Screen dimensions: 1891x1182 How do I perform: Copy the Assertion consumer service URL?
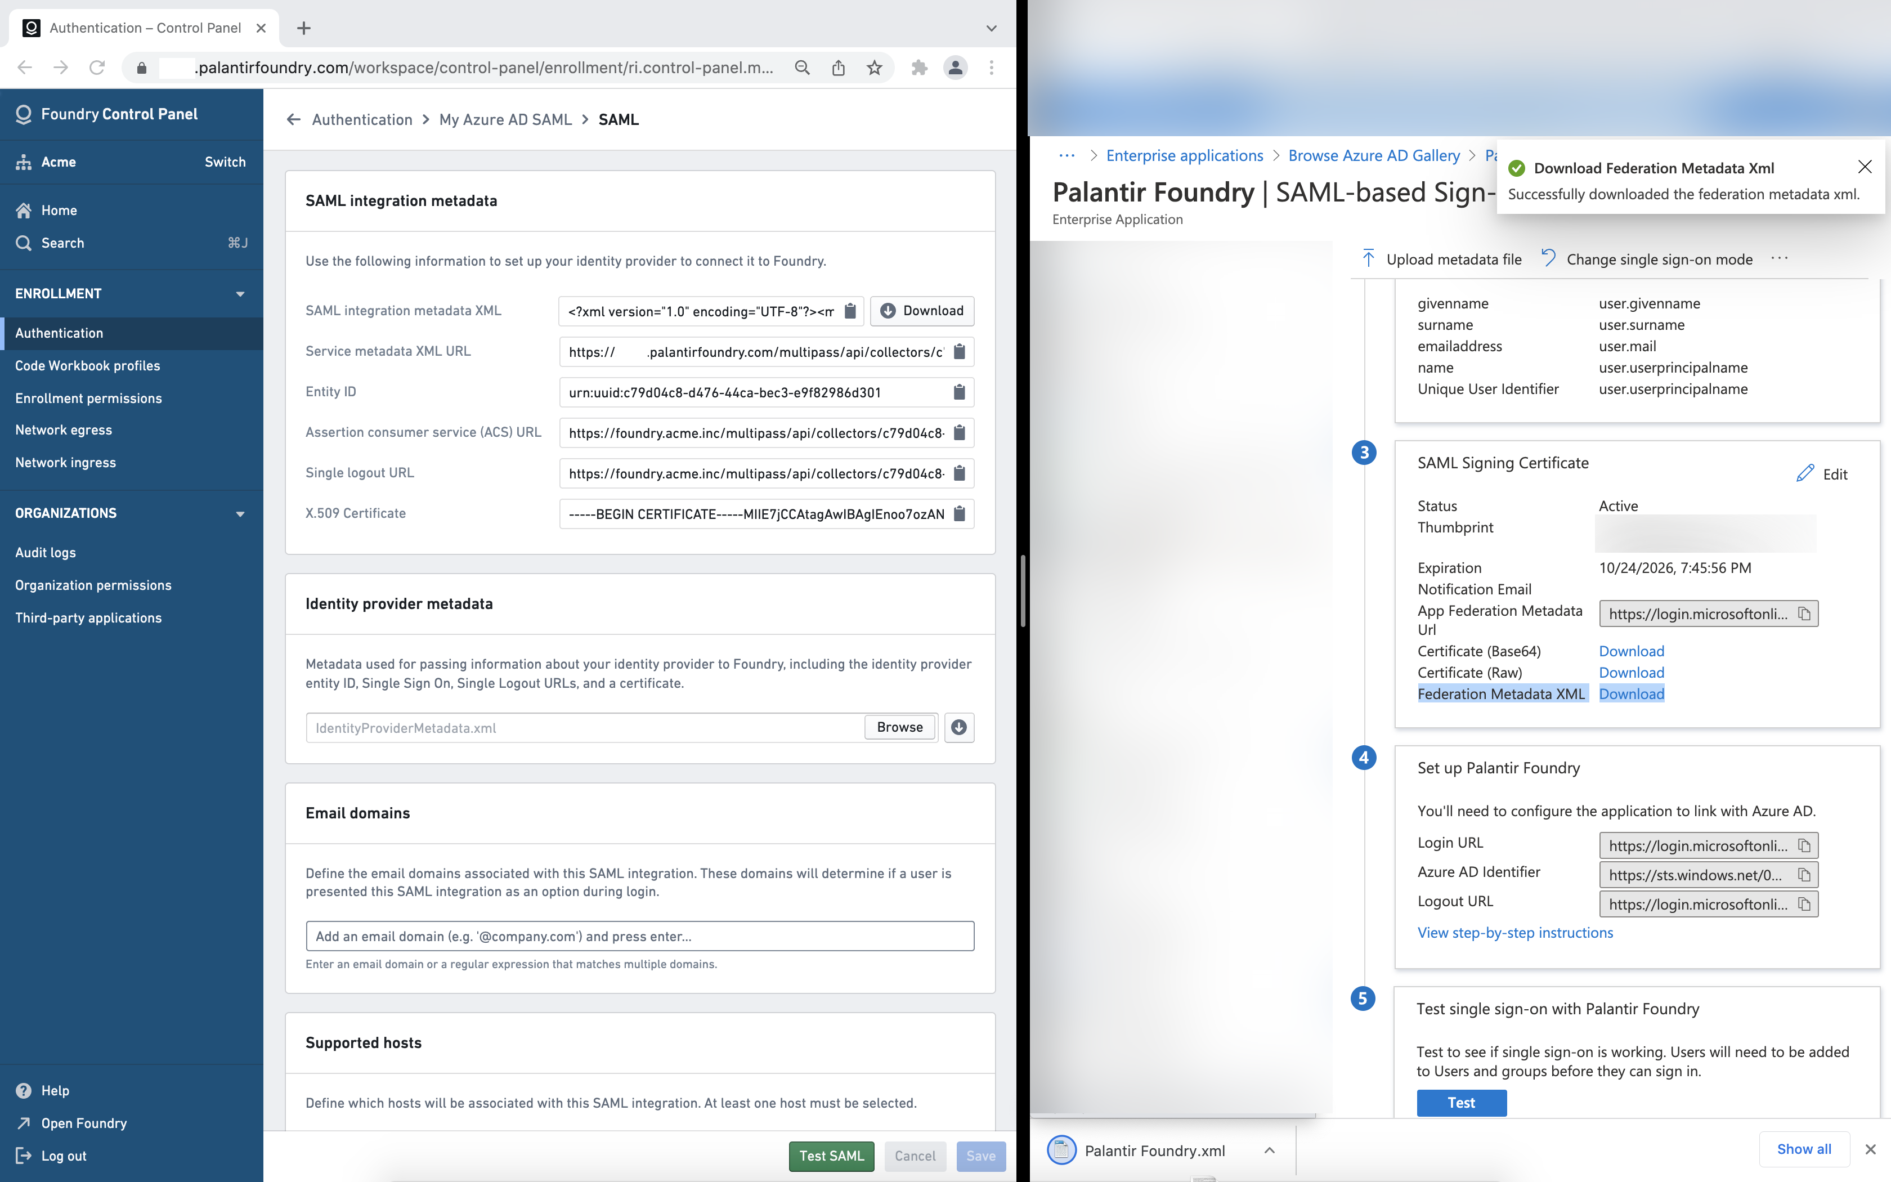tap(960, 432)
